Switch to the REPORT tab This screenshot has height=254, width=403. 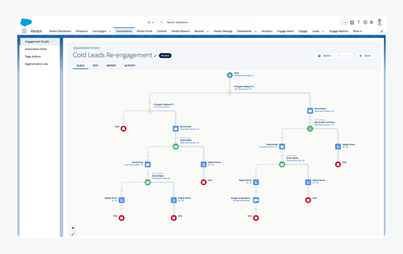coord(111,66)
